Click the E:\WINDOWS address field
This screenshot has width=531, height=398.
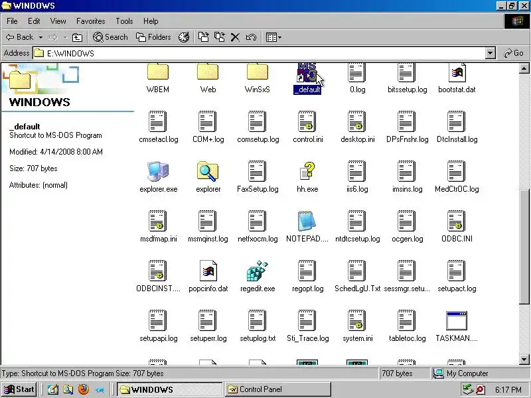tap(259, 53)
